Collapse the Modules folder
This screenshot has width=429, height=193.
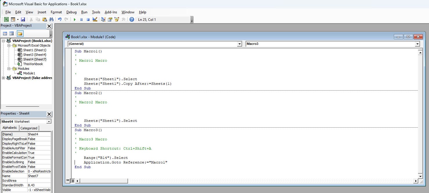click(x=9, y=69)
